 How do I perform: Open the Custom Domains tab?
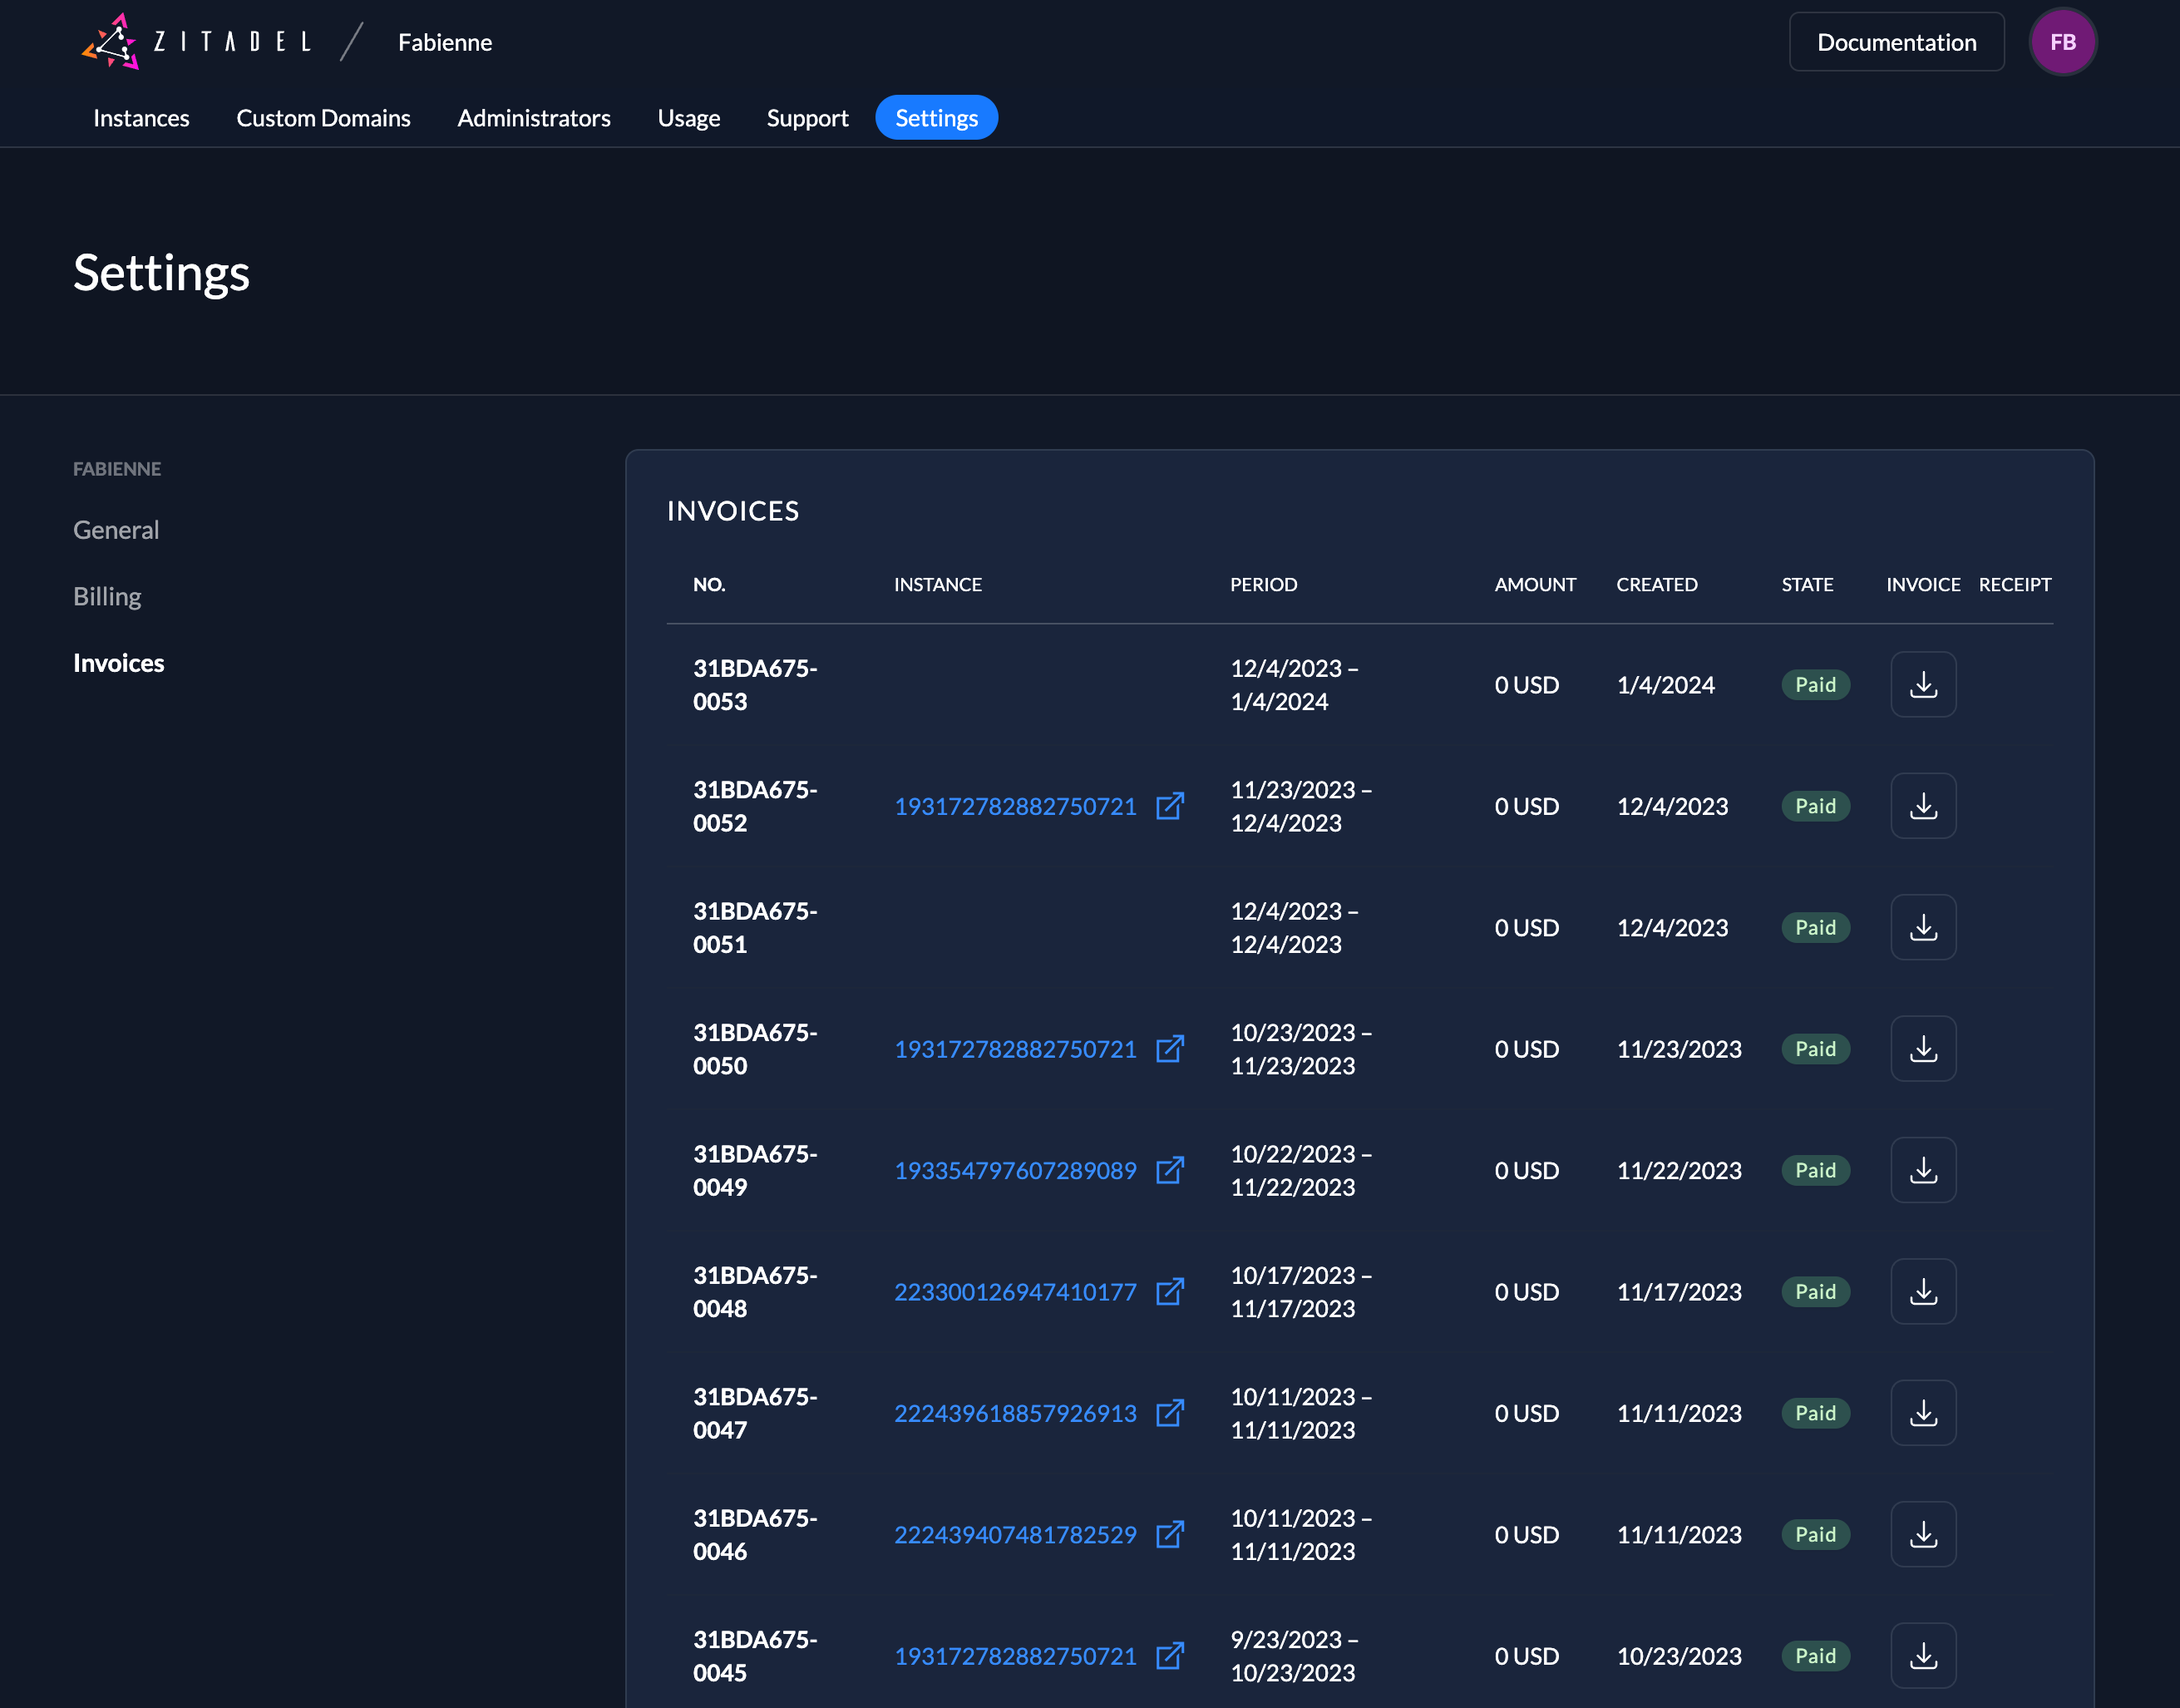pos(323,118)
